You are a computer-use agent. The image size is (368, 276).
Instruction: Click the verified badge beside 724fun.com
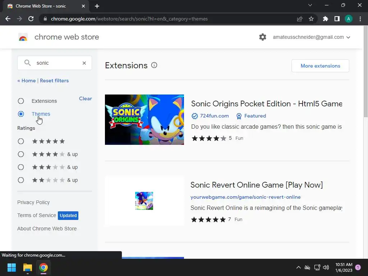pos(194,116)
